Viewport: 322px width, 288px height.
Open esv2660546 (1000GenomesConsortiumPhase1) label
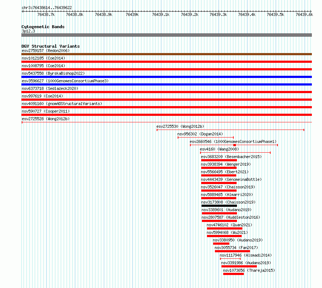point(233,141)
